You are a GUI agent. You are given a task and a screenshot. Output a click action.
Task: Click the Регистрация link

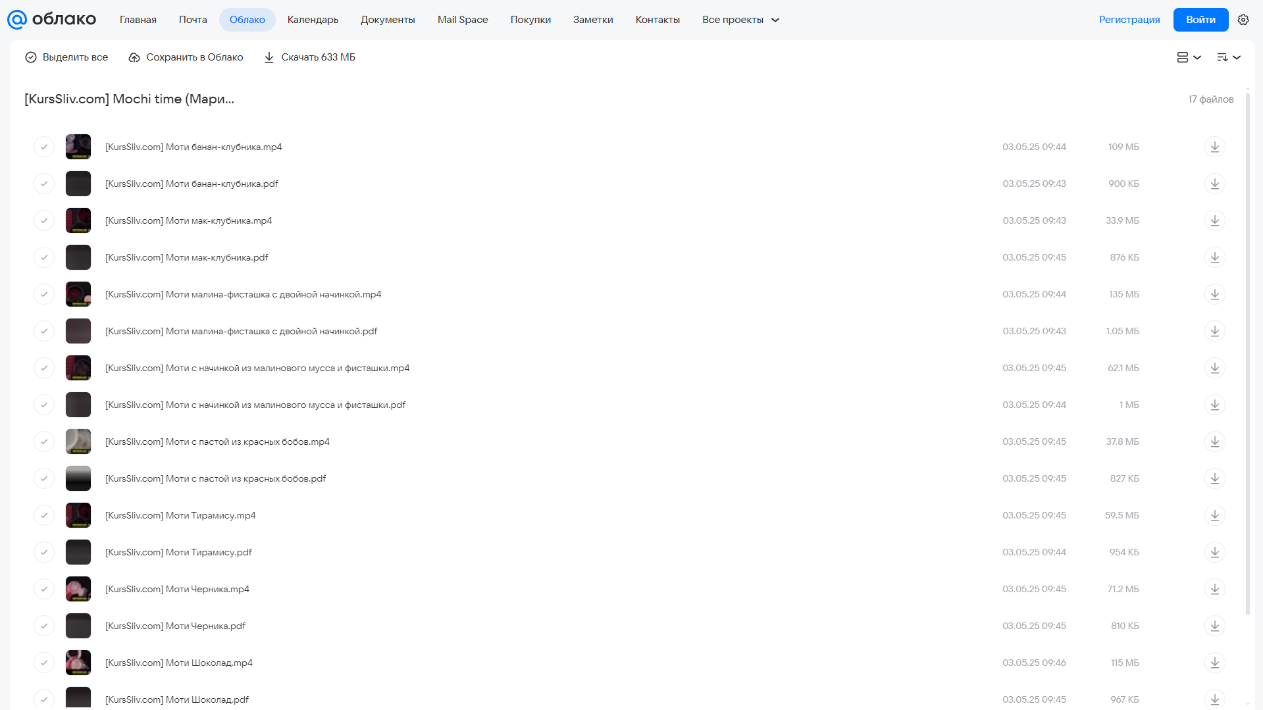[1129, 20]
